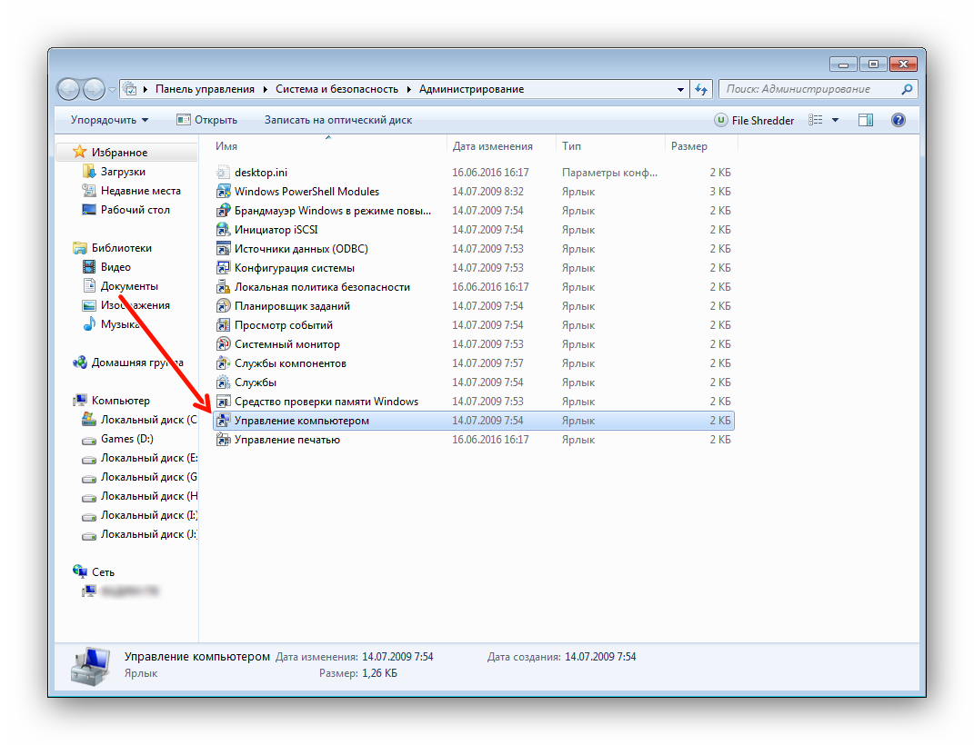This screenshot has width=974, height=745.
Task: Click Панель управления in the breadcrumb
Action: (x=205, y=89)
